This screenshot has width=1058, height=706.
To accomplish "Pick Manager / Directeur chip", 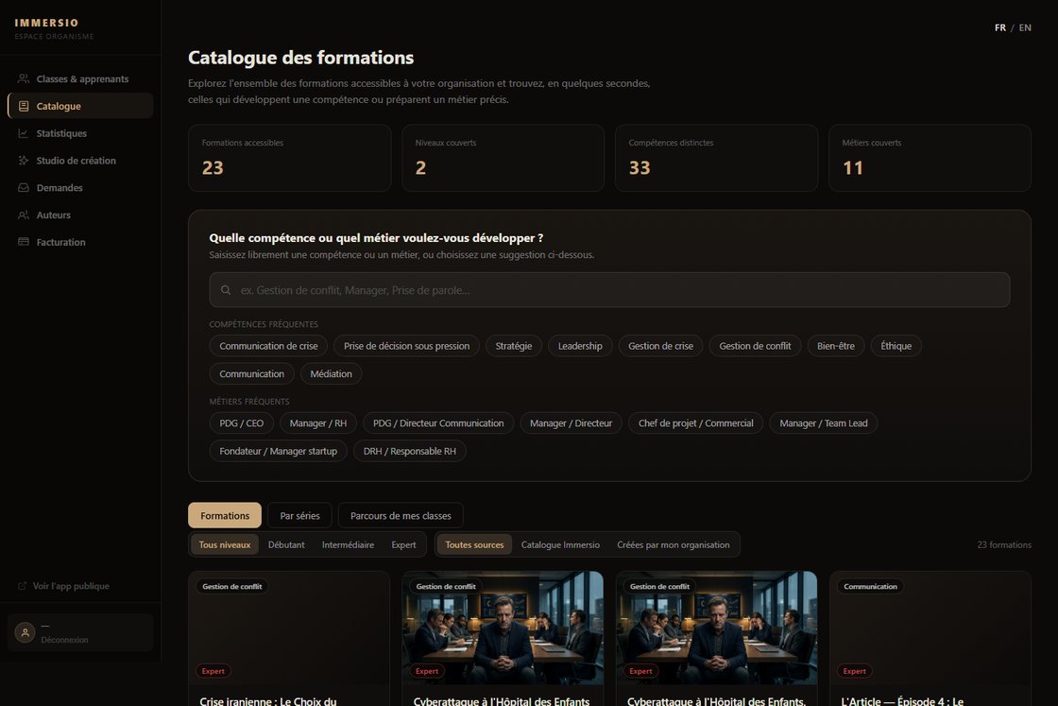I will (x=571, y=423).
